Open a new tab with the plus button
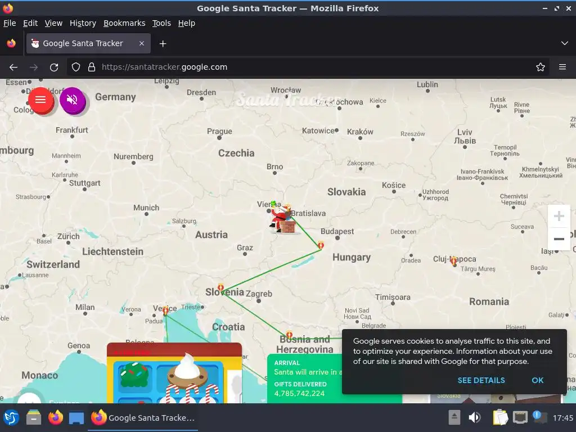The height and width of the screenshot is (432, 576). (163, 44)
